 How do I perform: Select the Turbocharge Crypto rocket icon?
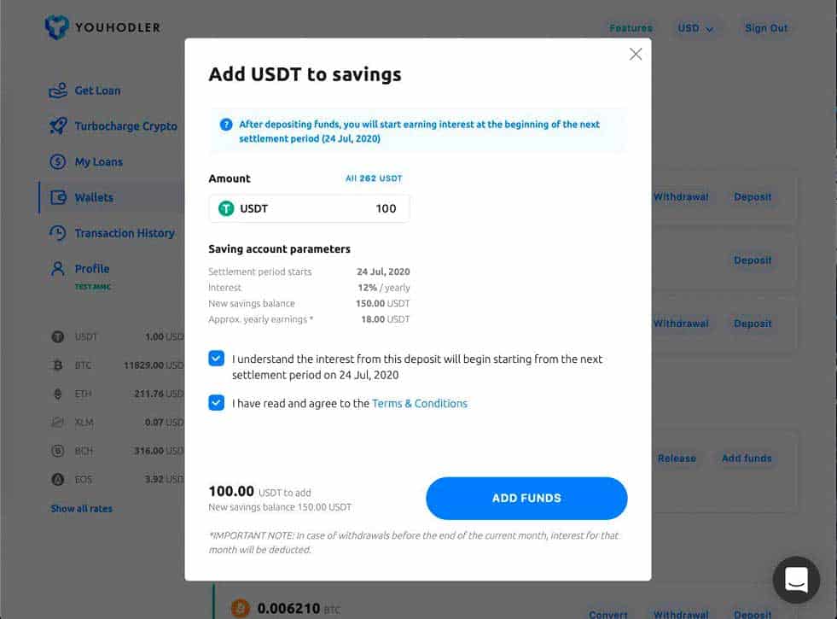tap(58, 126)
